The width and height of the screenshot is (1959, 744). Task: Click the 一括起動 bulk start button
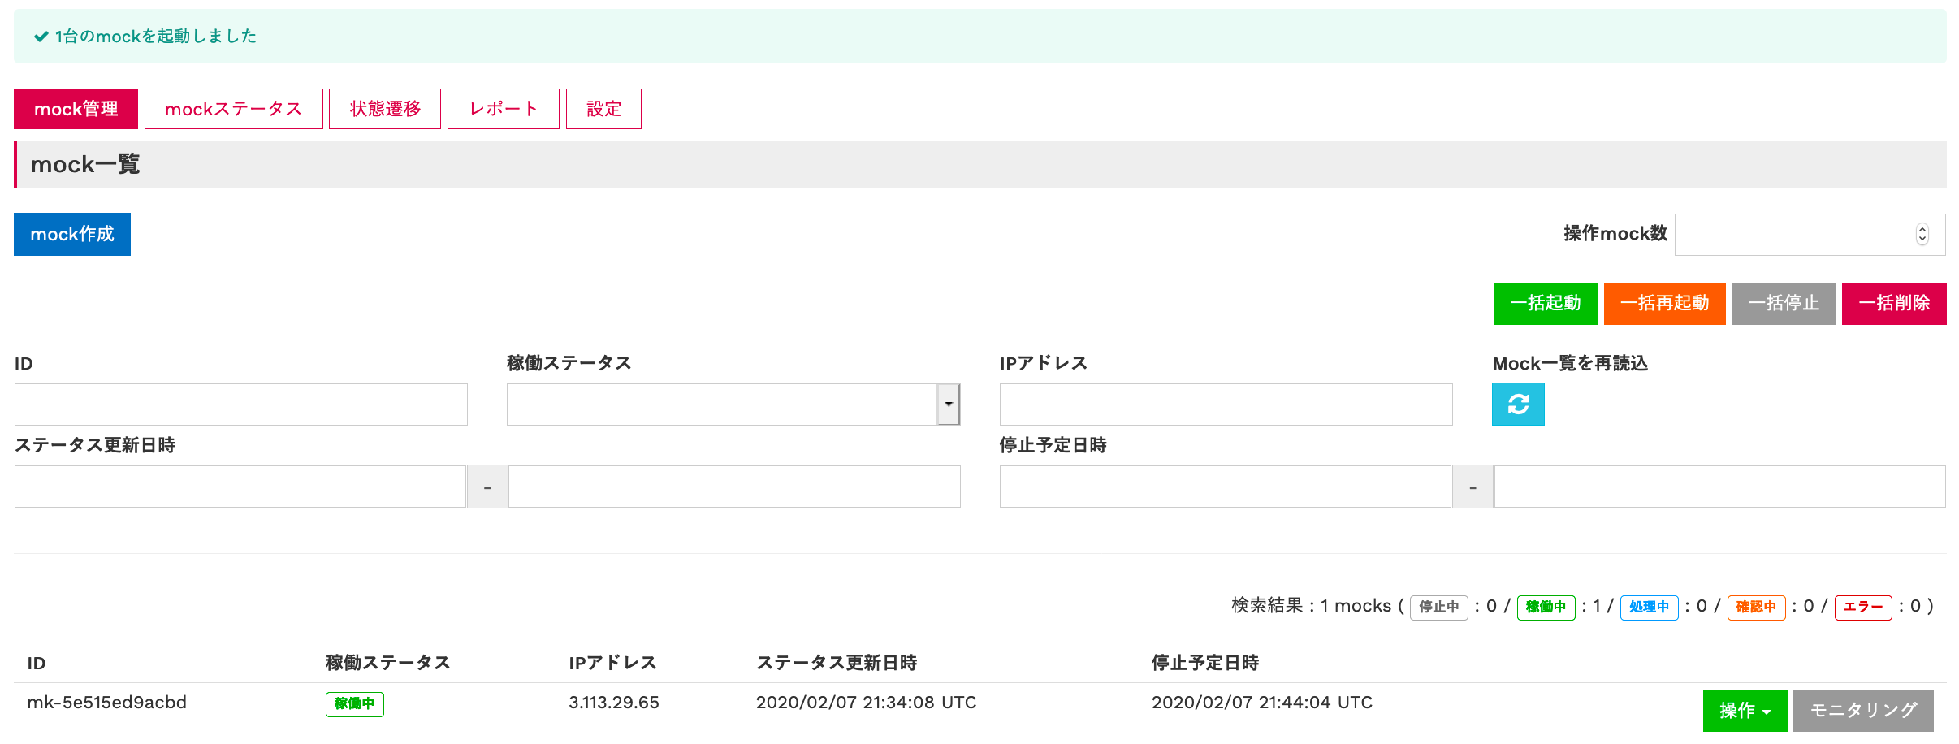(x=1544, y=303)
